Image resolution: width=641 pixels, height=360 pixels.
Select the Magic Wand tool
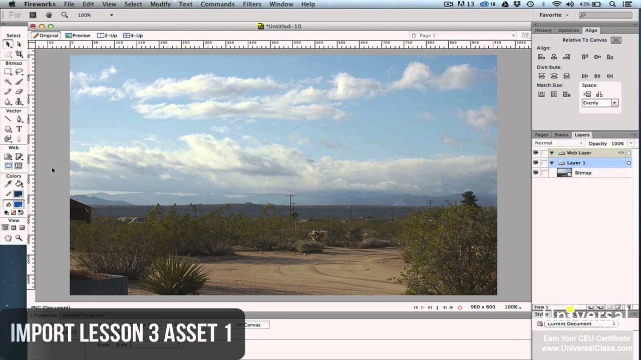point(8,81)
